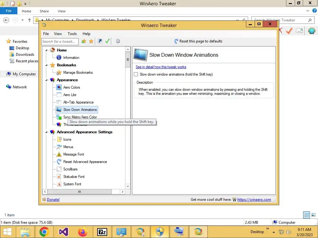Go back in Explorer navigation
This screenshot has height=238, width=318.
6,20
